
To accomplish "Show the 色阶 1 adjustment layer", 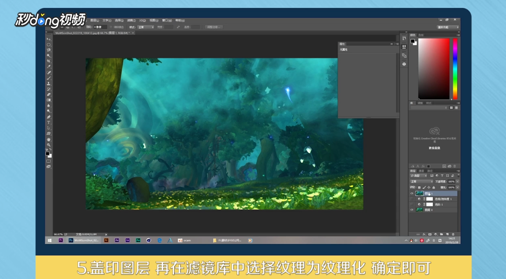I will [x=412, y=204].
